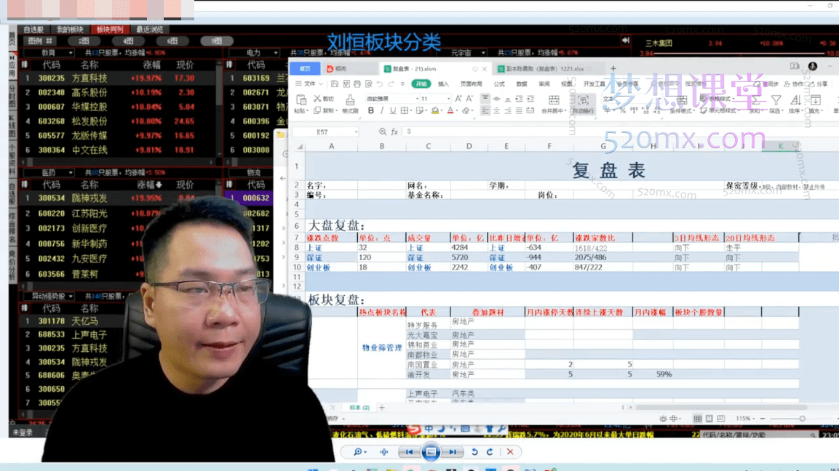This screenshot has height=471, width=839.
Task: Click the Format Painter (格式刷) icon
Action: 349,103
